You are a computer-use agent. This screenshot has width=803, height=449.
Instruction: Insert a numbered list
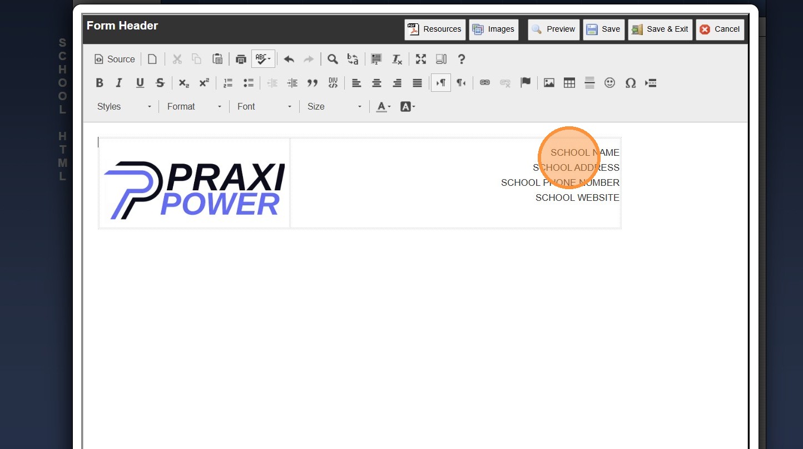point(228,83)
